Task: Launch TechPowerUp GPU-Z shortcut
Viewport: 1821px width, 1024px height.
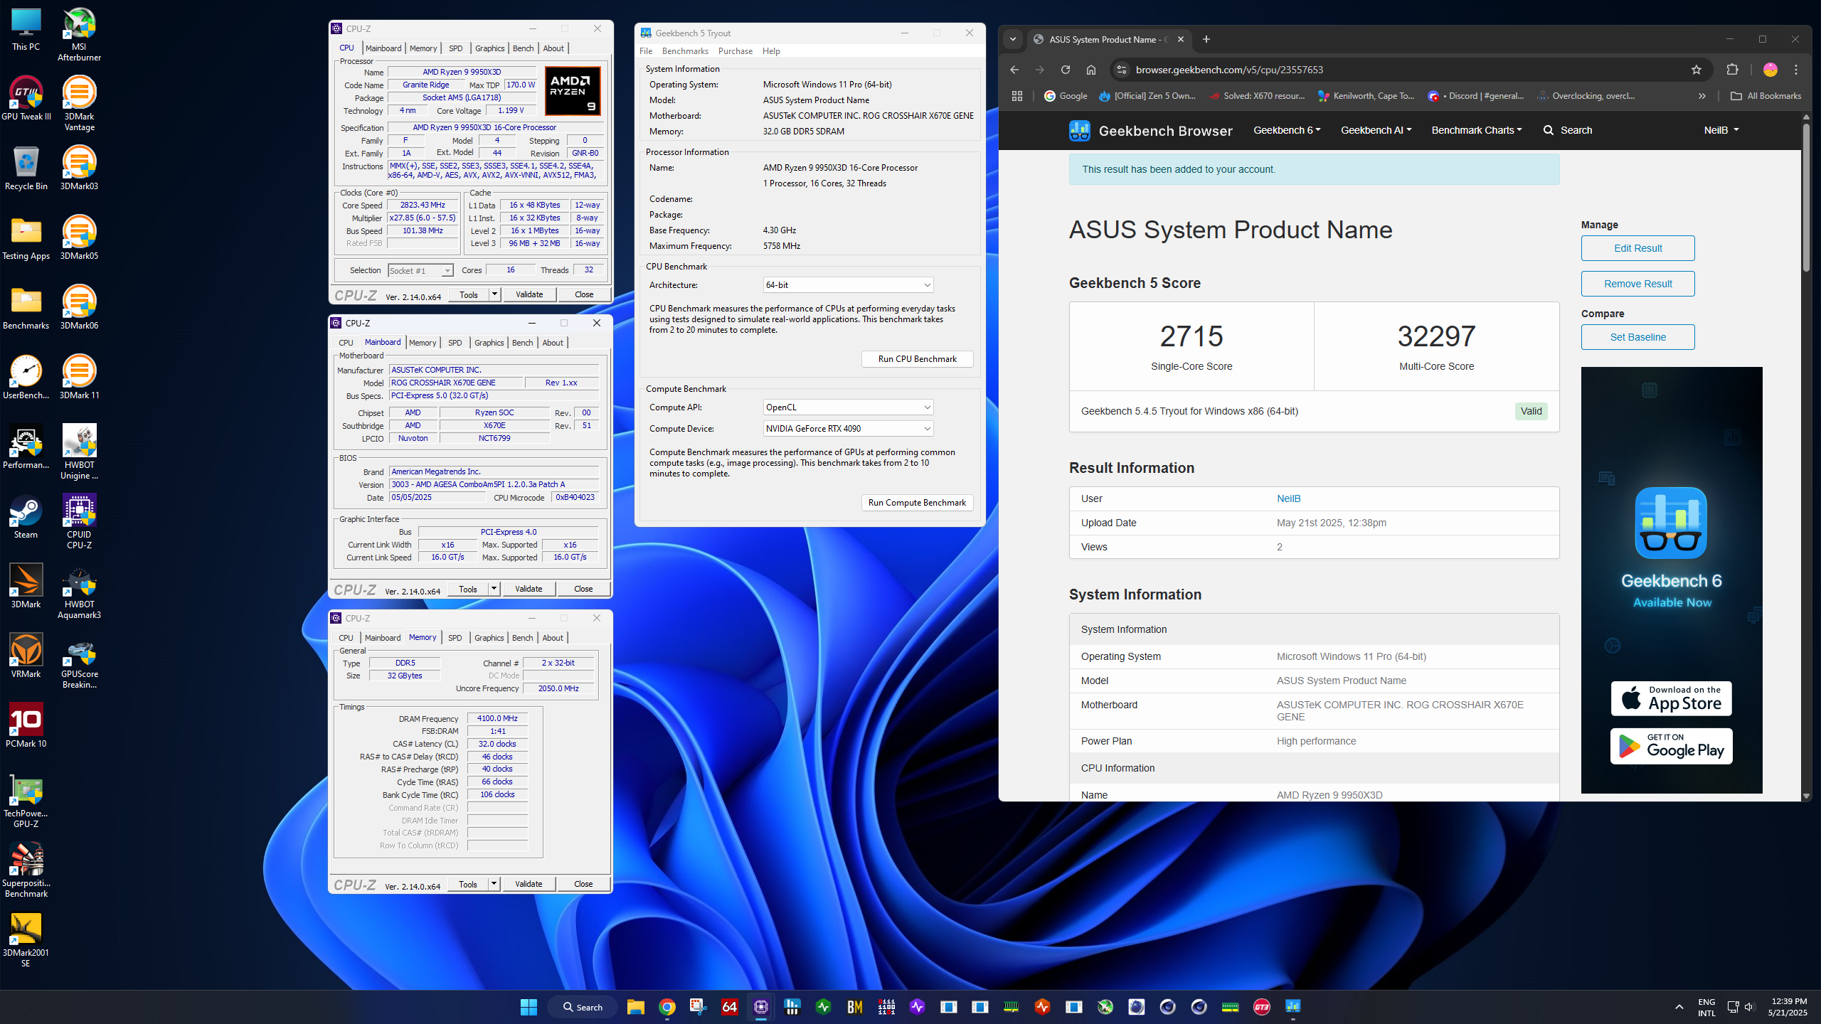Action: coord(26,801)
